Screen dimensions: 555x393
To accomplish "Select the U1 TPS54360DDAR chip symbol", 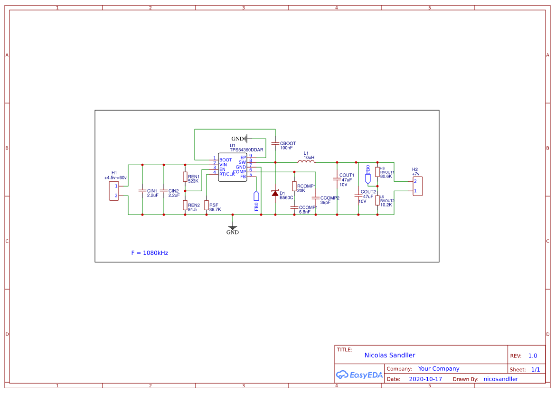I will pos(232,166).
